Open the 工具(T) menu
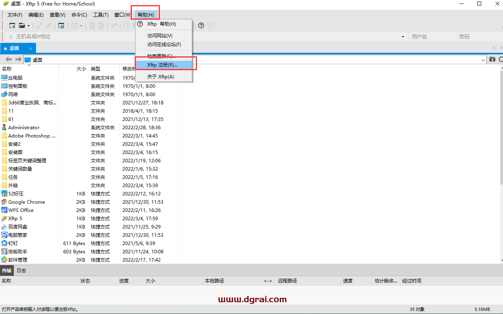The image size is (503, 314). pyautogui.click(x=101, y=15)
